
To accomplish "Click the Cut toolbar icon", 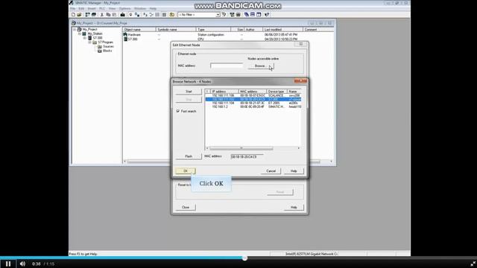I will click(102, 15).
